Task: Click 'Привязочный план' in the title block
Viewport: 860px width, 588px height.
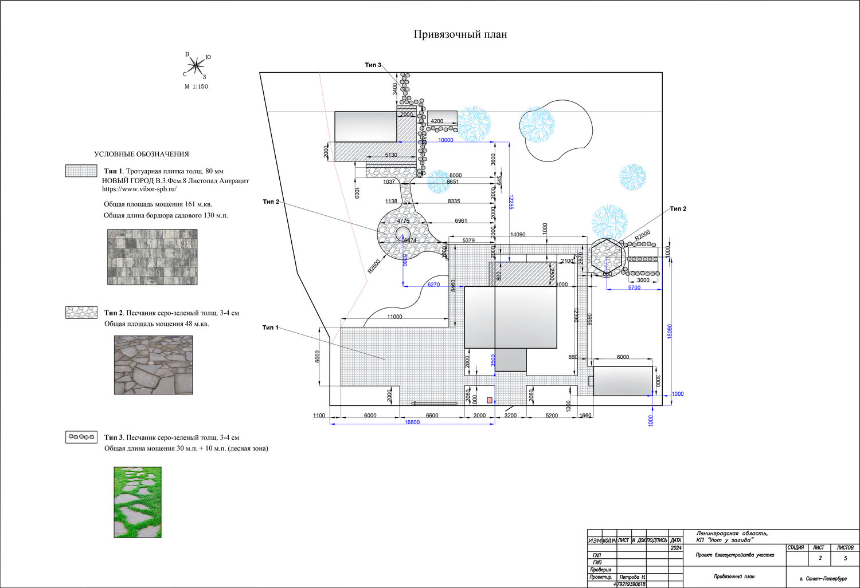Action: [x=734, y=577]
